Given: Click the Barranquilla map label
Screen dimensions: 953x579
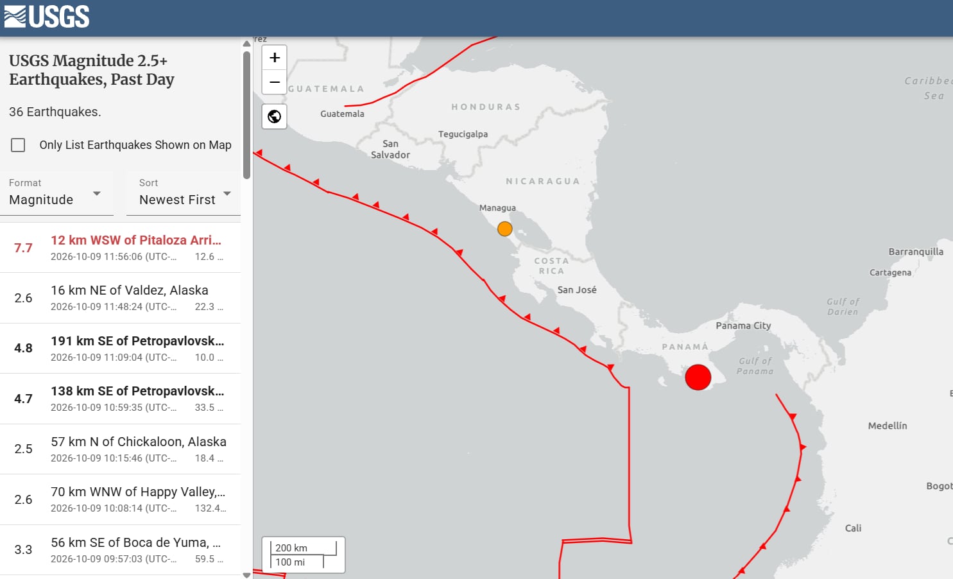Looking at the screenshot, I should click(x=916, y=252).
